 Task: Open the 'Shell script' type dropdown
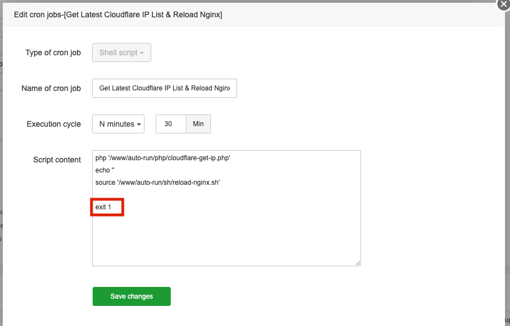pyautogui.click(x=121, y=52)
